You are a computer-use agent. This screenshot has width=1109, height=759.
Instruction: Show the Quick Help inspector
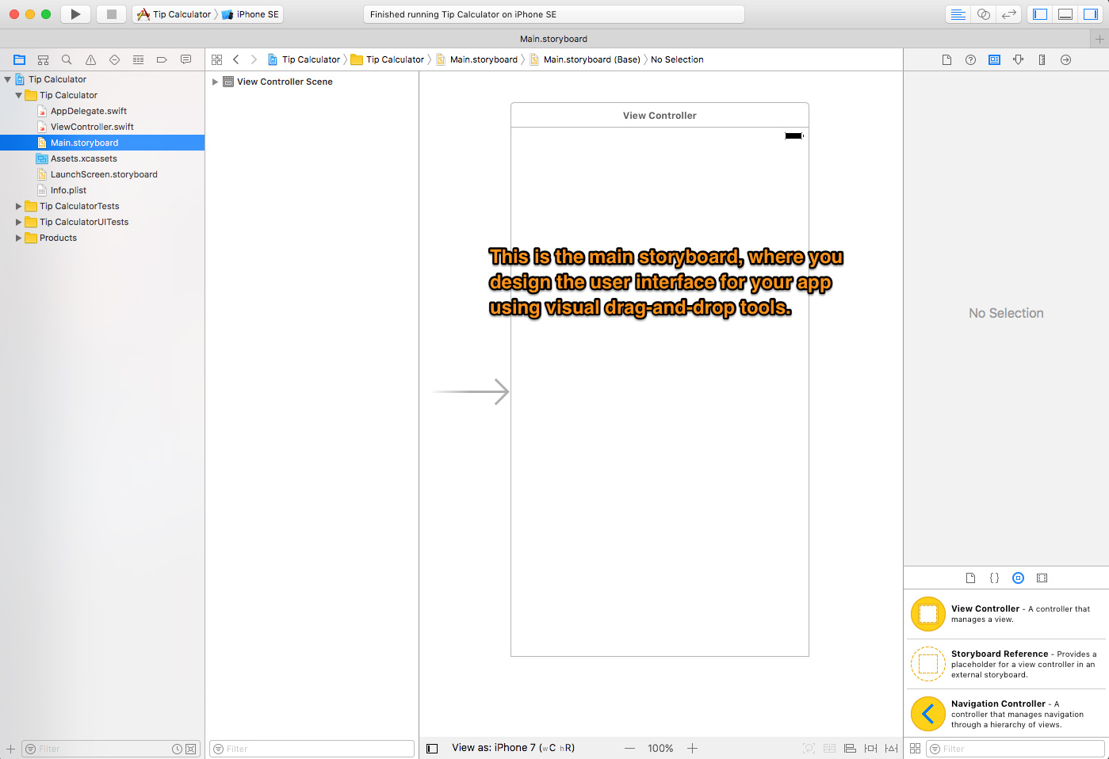point(970,59)
